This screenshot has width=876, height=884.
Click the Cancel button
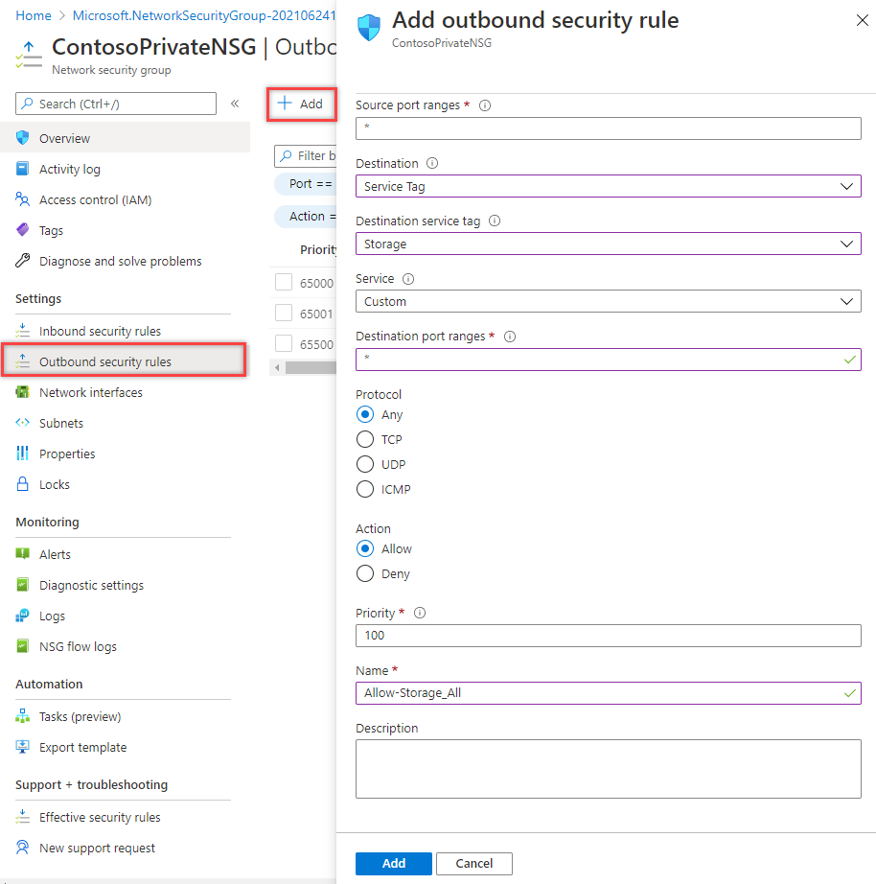[474, 863]
